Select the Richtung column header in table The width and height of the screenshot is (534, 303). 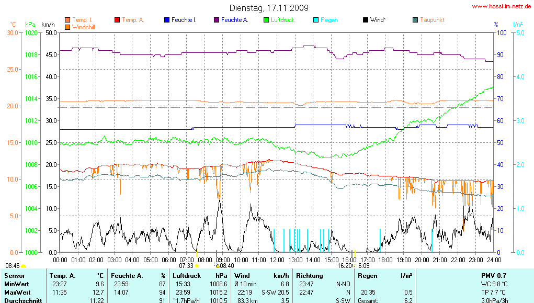pos(309,275)
